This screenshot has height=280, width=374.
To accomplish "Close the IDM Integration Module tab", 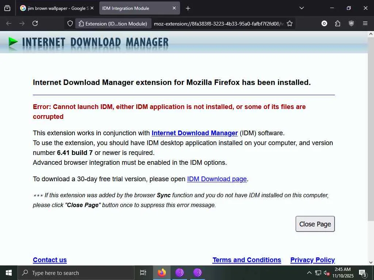I will coord(174,8).
